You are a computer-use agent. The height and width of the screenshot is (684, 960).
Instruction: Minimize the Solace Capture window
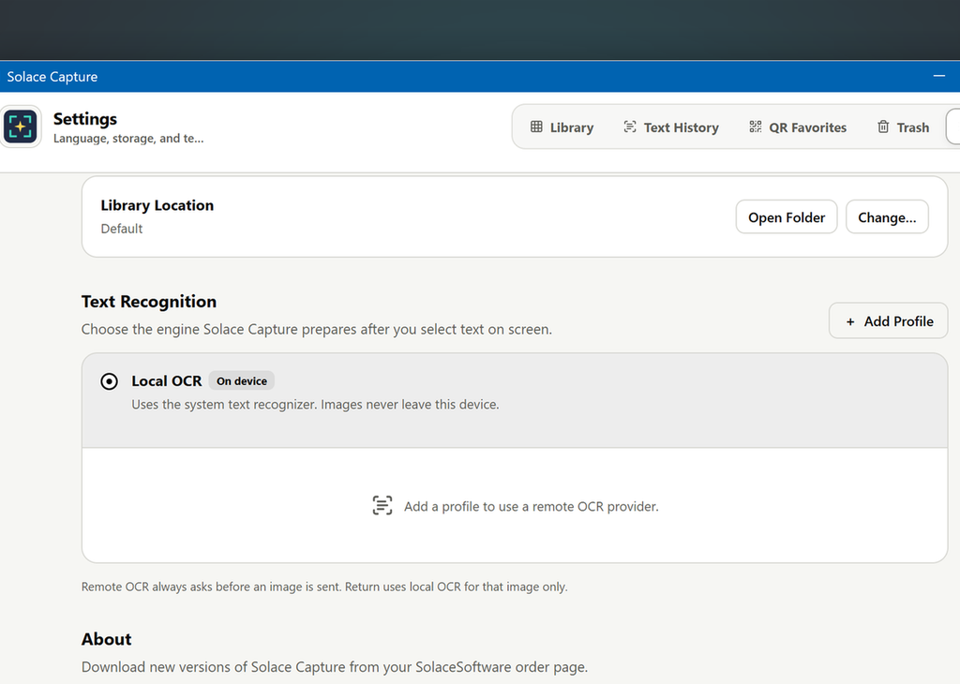coord(939,77)
